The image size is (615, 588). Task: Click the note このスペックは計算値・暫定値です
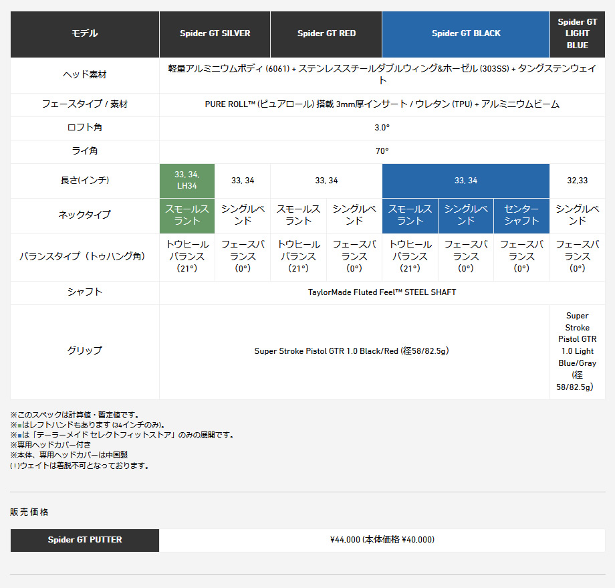pos(75,415)
